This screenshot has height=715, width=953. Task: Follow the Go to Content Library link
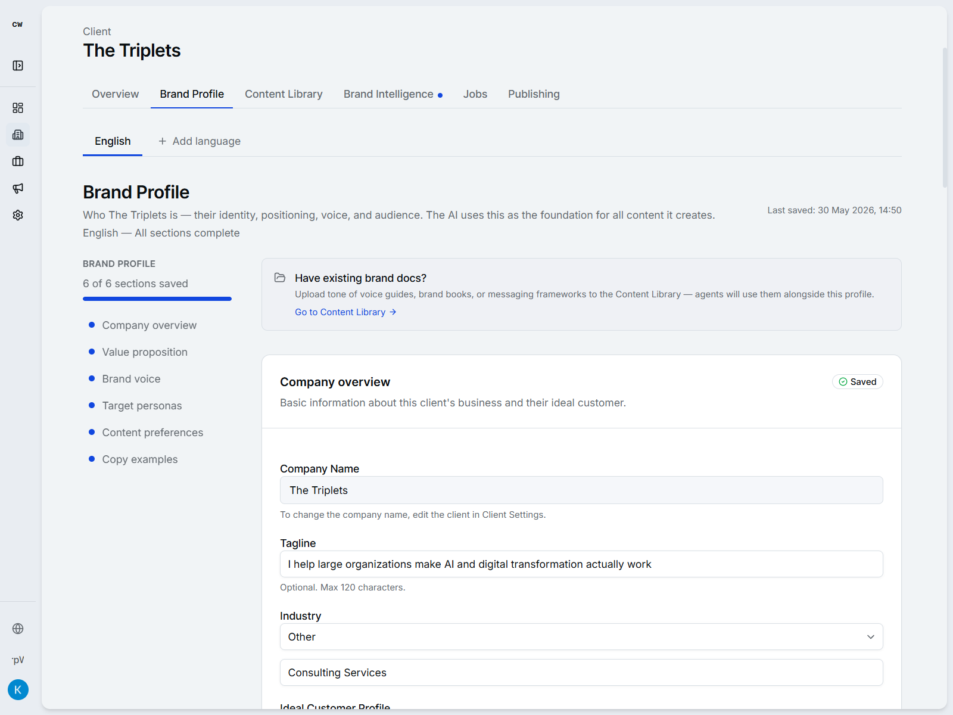(x=345, y=312)
